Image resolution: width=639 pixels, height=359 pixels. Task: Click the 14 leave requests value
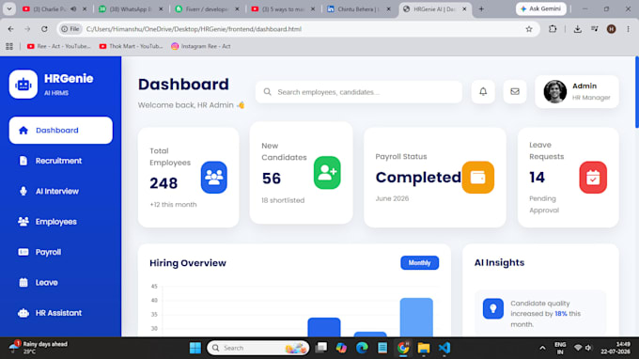[x=538, y=178]
